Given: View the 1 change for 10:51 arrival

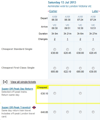Looking at the screenshot, I should (x=93, y=39).
